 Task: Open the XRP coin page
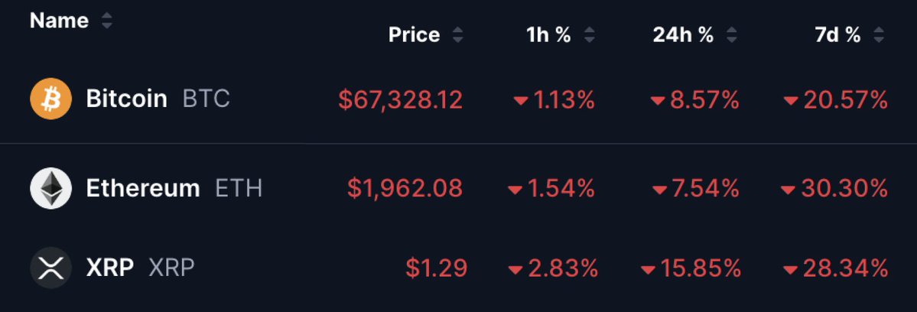pos(109,268)
